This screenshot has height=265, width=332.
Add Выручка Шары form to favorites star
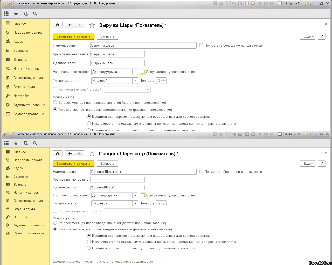click(x=92, y=25)
